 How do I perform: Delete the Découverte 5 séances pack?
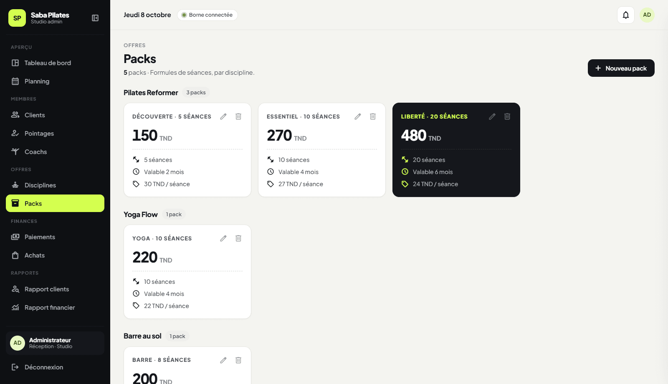point(238,116)
